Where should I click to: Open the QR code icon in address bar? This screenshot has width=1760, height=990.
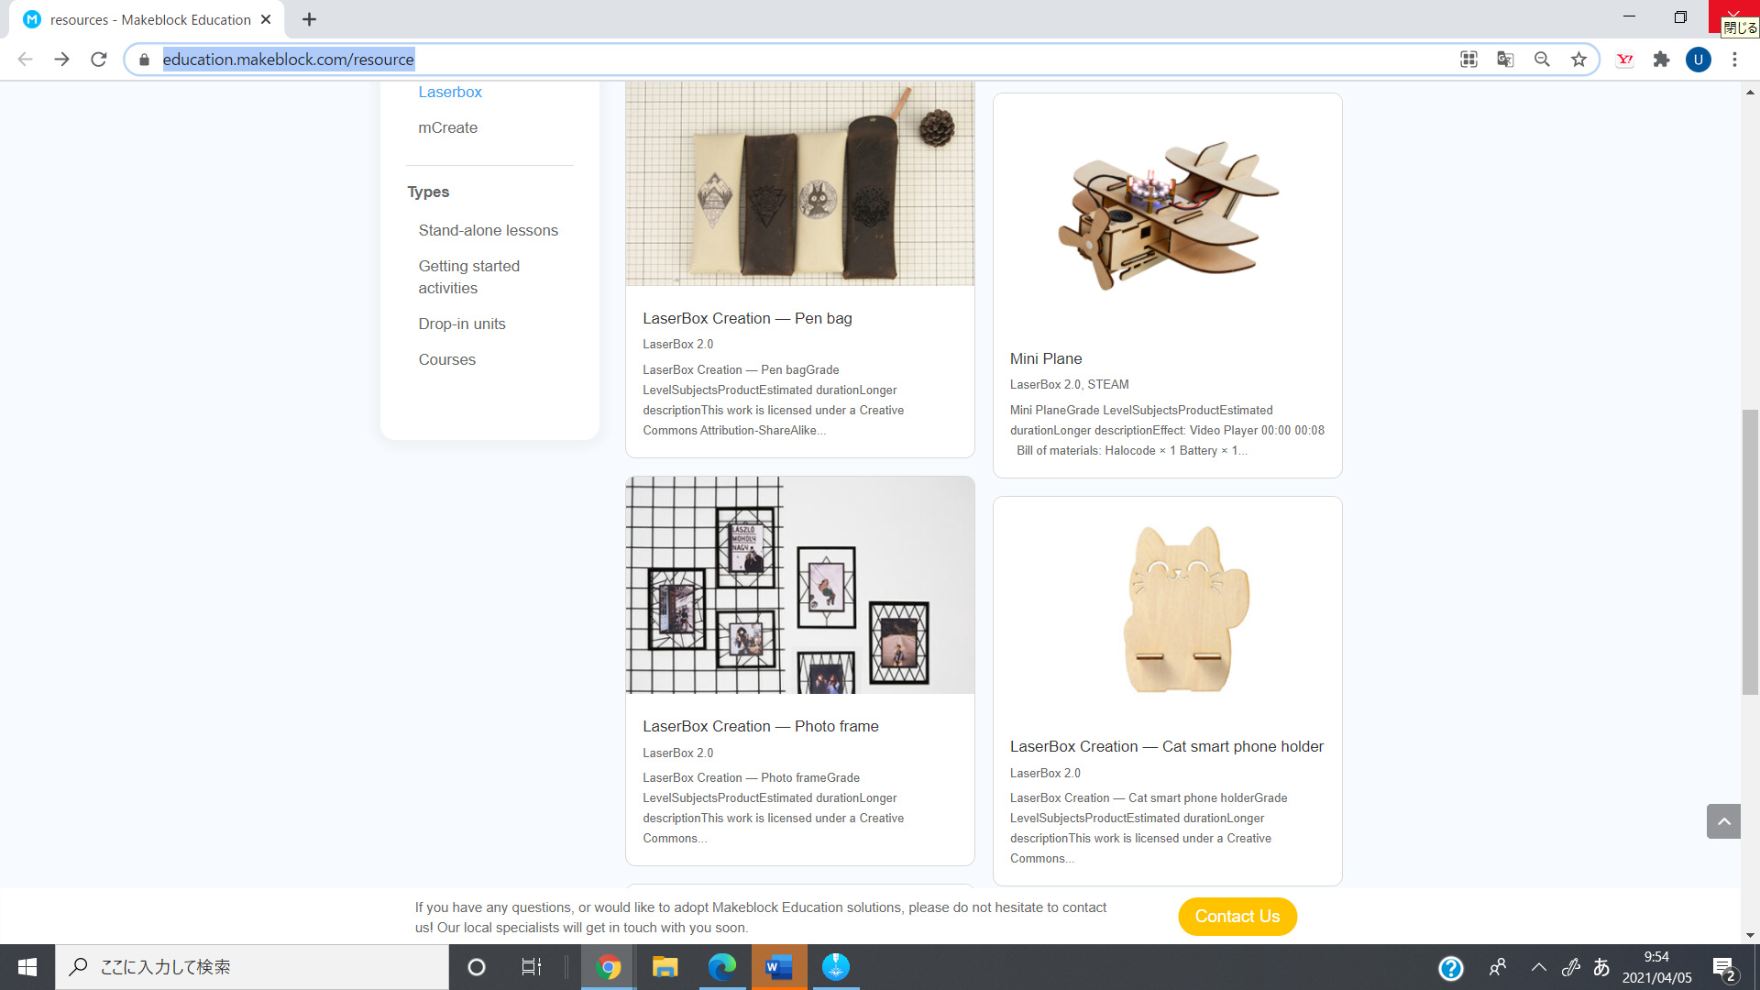pyautogui.click(x=1468, y=60)
